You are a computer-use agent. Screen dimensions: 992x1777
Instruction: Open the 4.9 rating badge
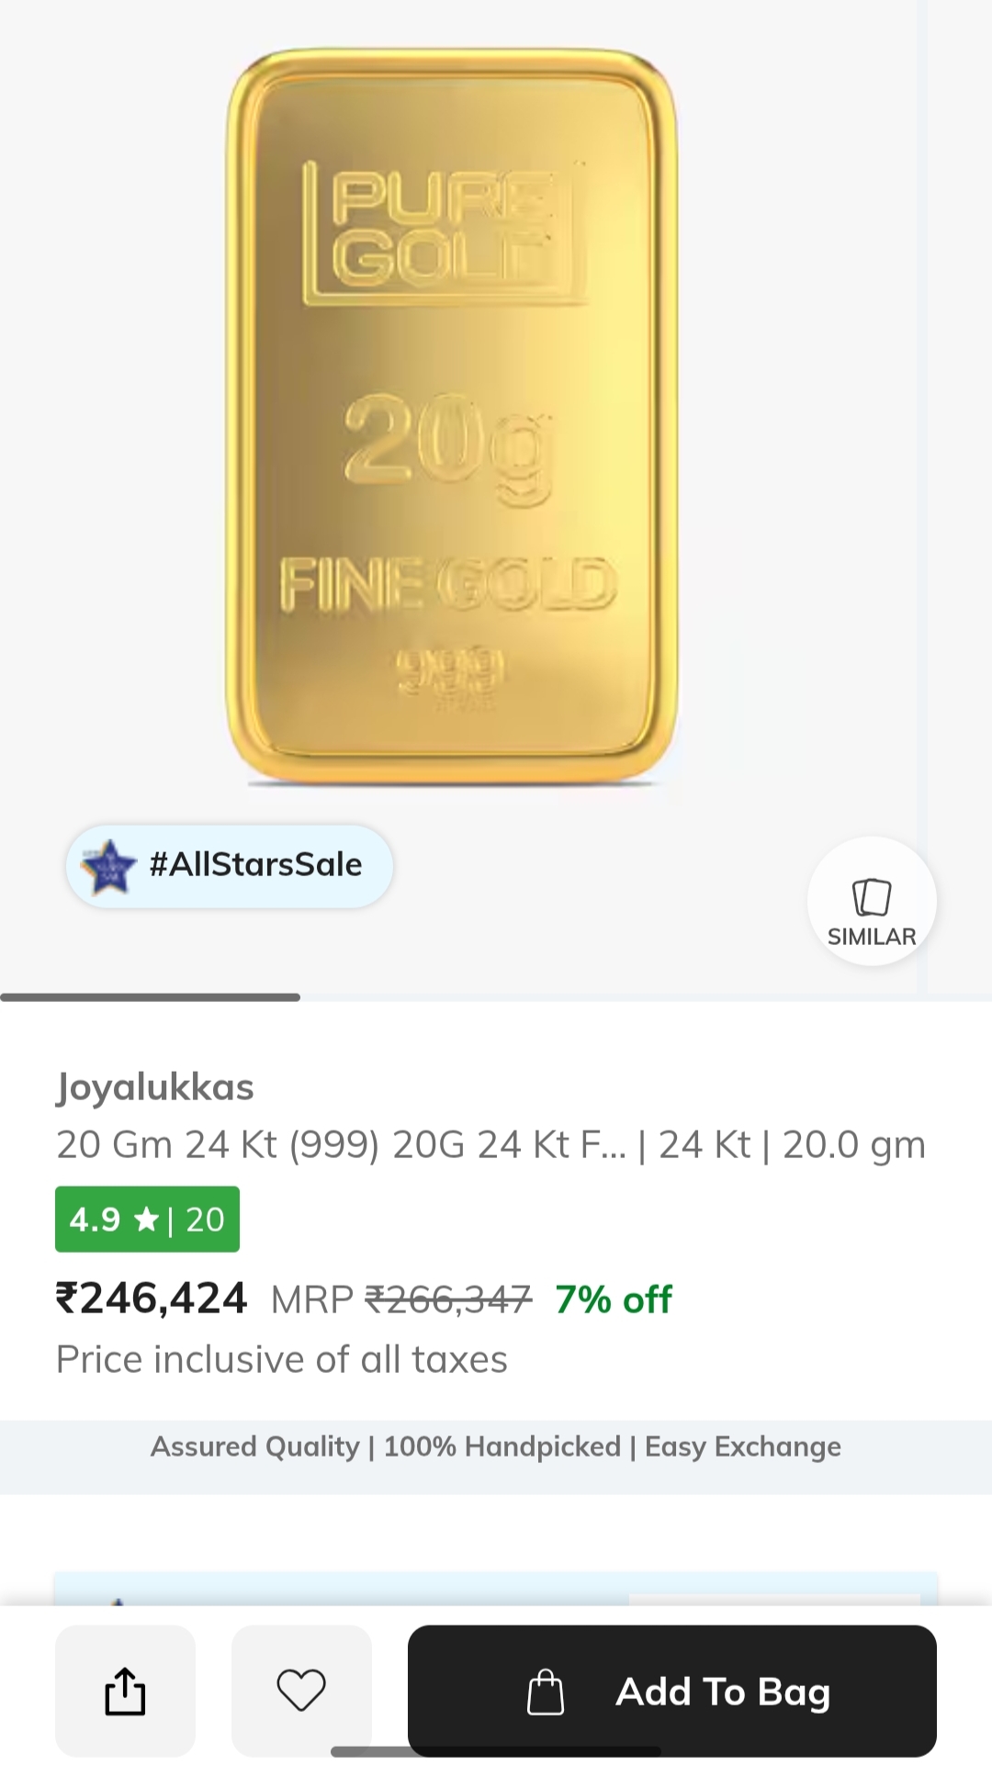(147, 1220)
